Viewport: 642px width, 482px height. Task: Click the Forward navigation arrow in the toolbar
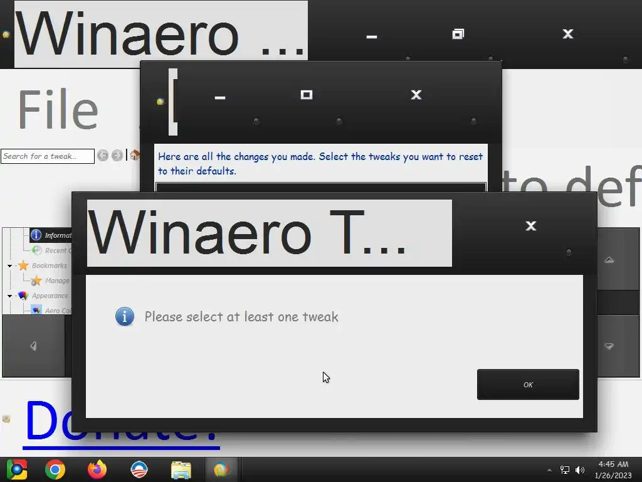[117, 156]
